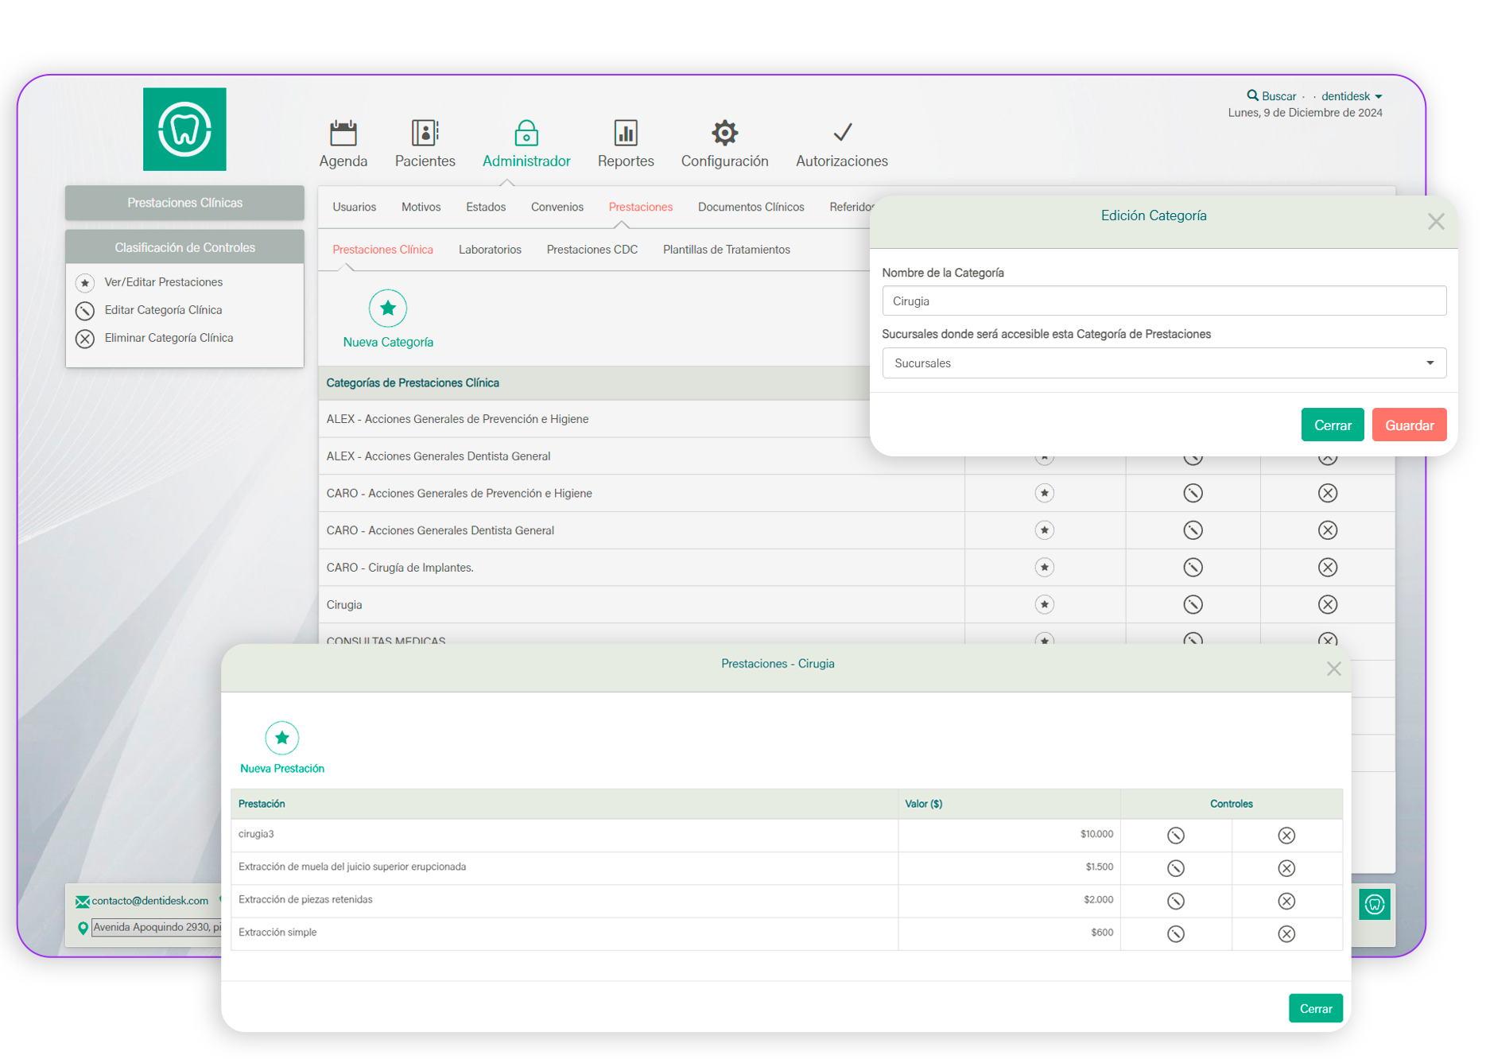Switch to the Laboratorios tab

coord(490,250)
